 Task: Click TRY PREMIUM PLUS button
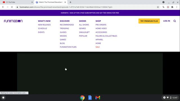point(149,21)
